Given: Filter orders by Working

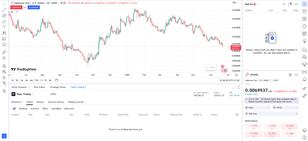Looking at the screenshot, I should pos(23,108).
